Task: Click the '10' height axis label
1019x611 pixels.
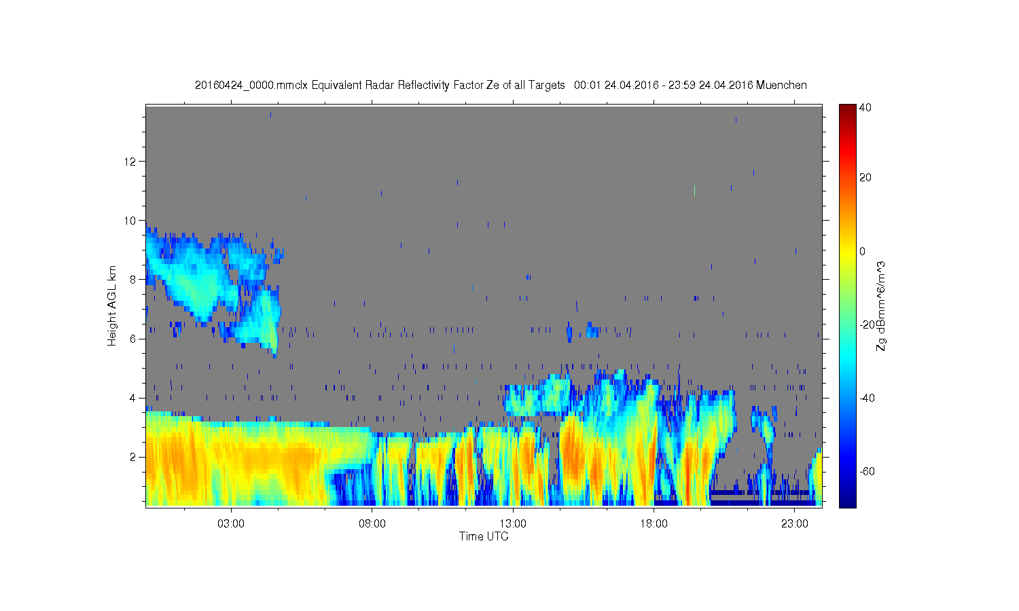Action: coord(131,220)
